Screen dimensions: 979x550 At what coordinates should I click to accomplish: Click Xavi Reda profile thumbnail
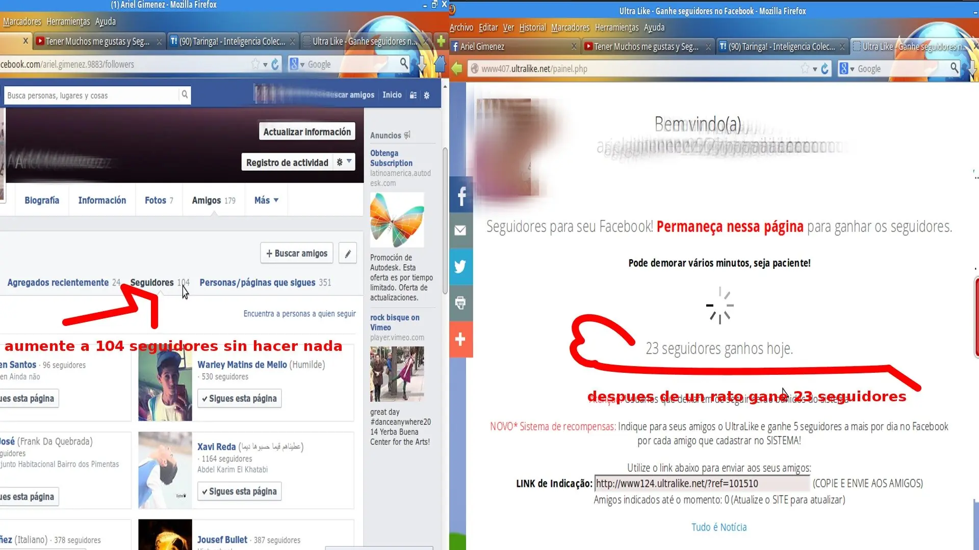[x=165, y=470]
